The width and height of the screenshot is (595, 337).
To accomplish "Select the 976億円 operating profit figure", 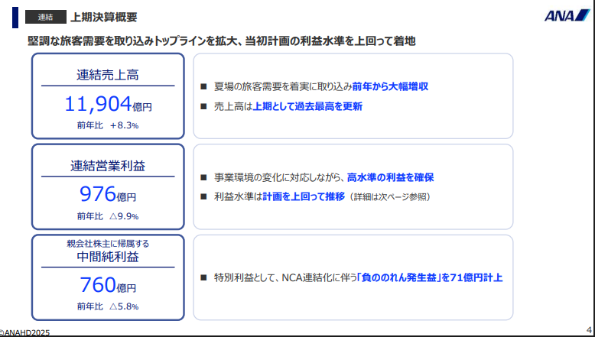I will pyautogui.click(x=107, y=194).
